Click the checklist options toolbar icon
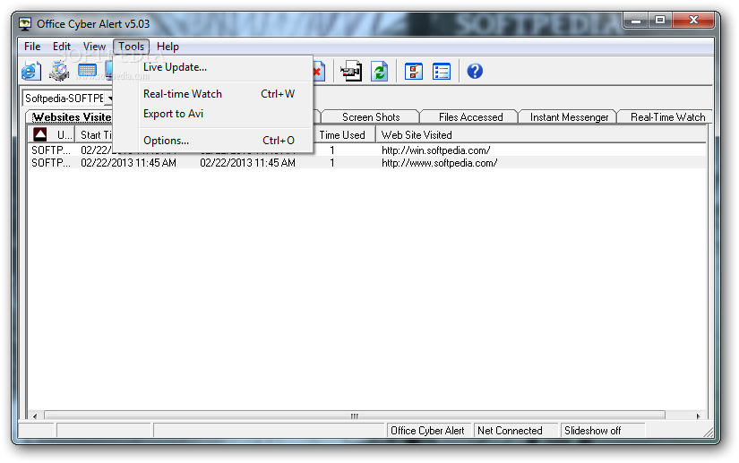The image size is (739, 463). click(x=414, y=71)
